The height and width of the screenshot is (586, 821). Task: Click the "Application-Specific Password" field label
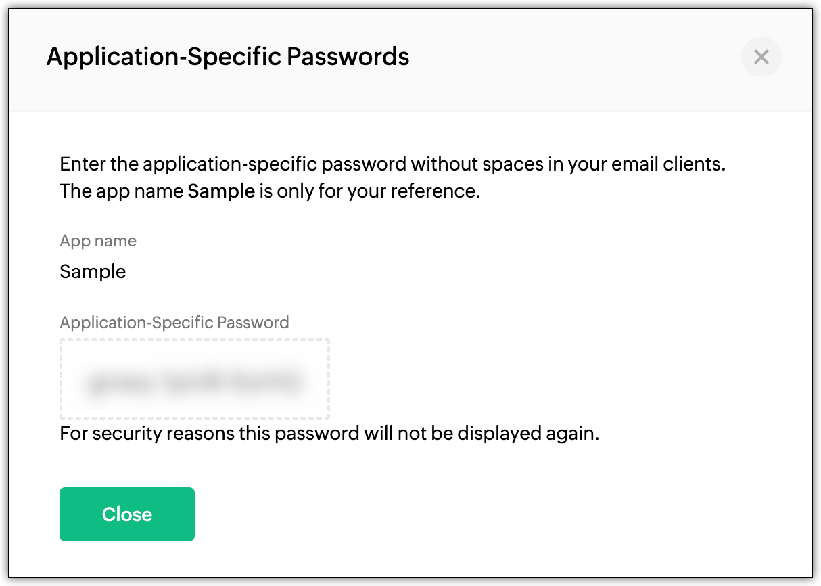174,322
